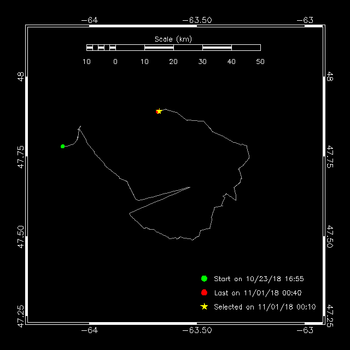Click the 47.25 latitude label on the left axis

tap(21, 316)
